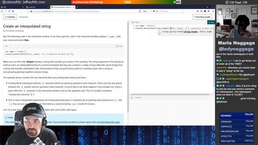Open the Firefox library icon
The width and height of the screenshot is (258, 145).
coord(198,11)
